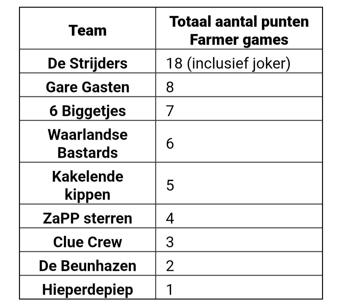The image size is (342, 308).
Task: Click the score 1 cell
Action: (x=239, y=287)
